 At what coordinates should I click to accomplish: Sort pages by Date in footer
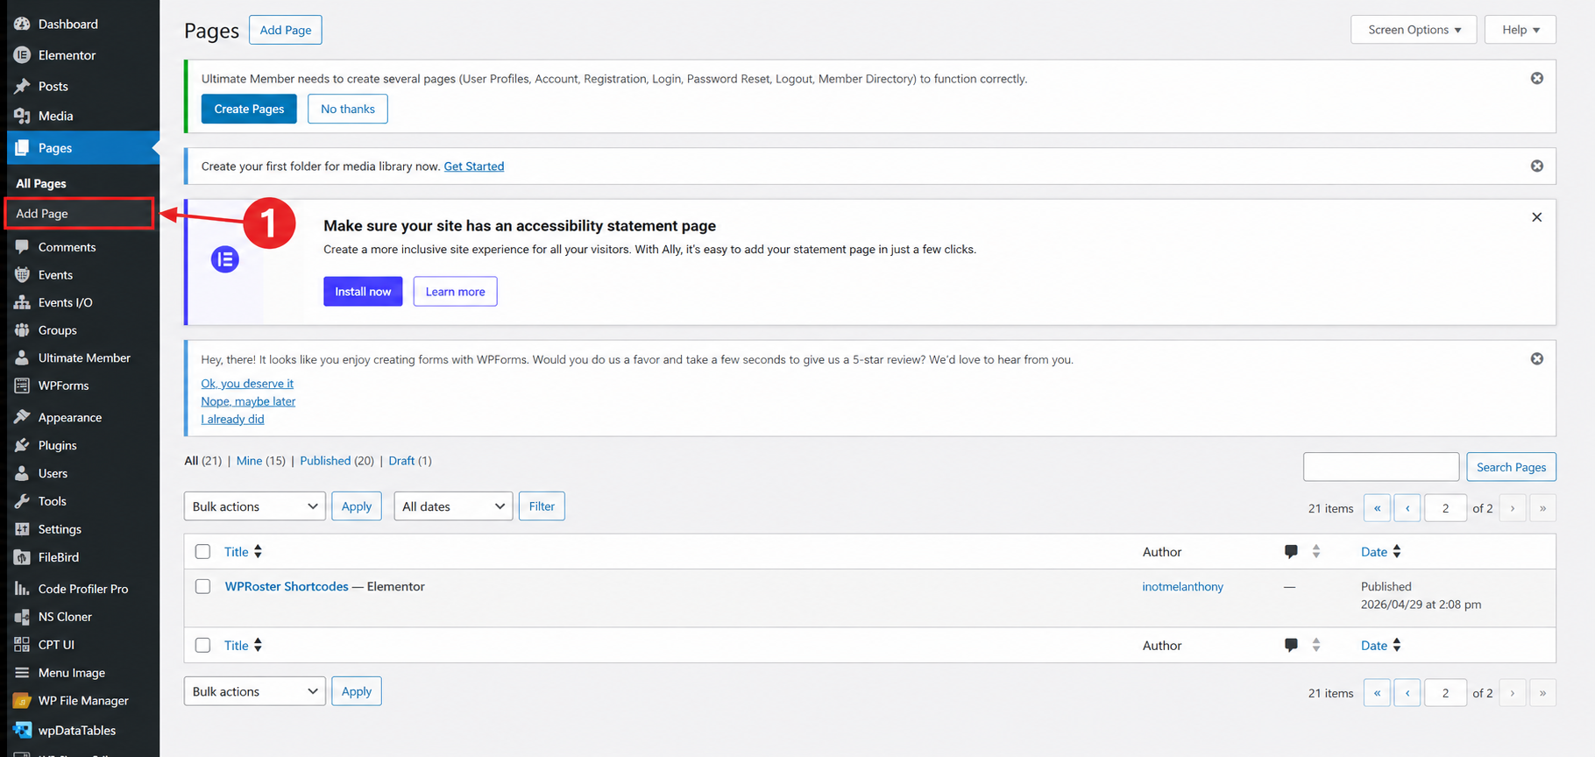(x=1381, y=646)
